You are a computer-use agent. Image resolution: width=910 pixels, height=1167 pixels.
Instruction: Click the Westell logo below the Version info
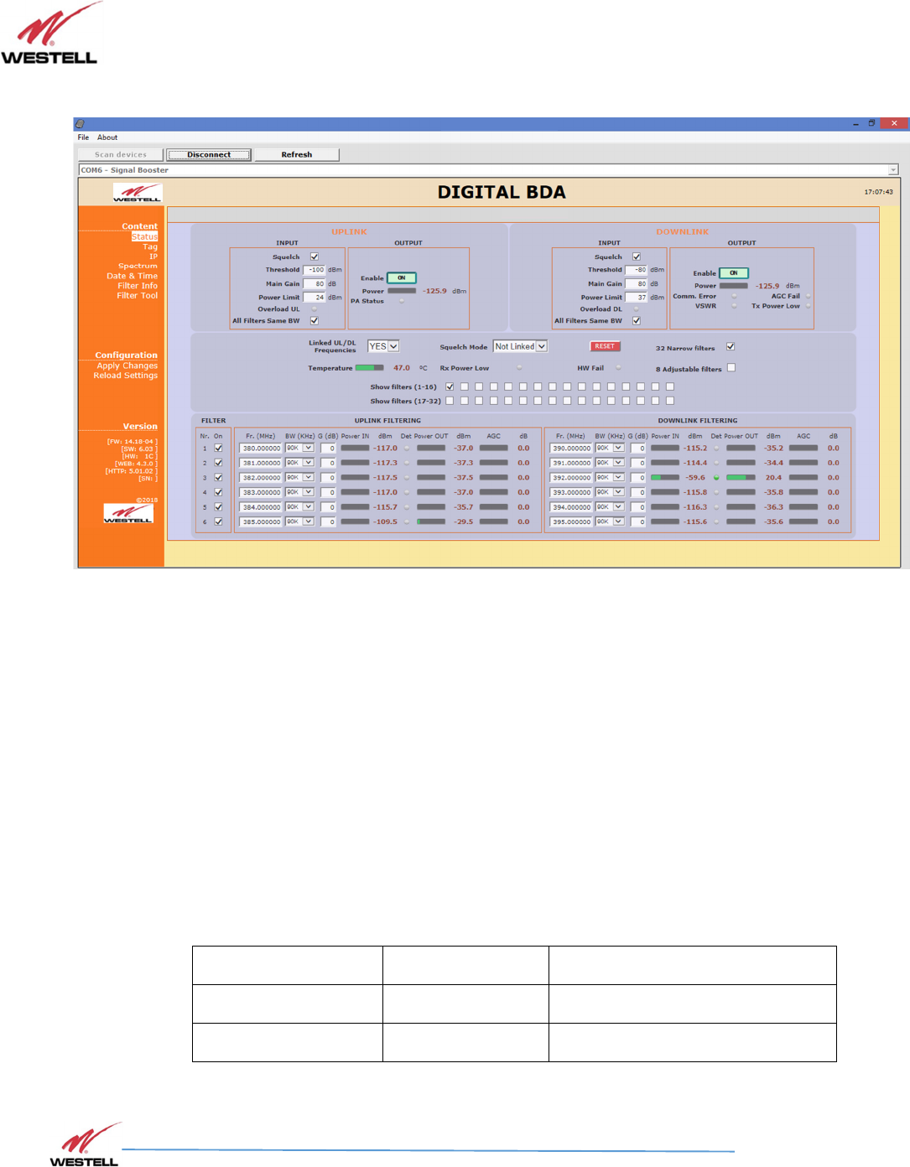coord(128,513)
